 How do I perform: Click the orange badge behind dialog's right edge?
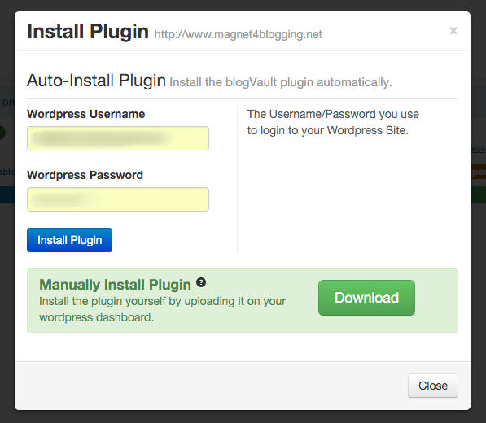click(478, 172)
